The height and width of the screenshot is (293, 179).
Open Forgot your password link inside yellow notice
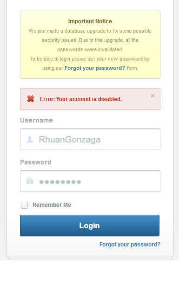click(95, 68)
